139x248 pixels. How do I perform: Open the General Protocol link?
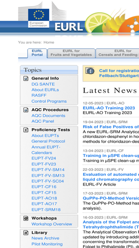(x=48, y=141)
